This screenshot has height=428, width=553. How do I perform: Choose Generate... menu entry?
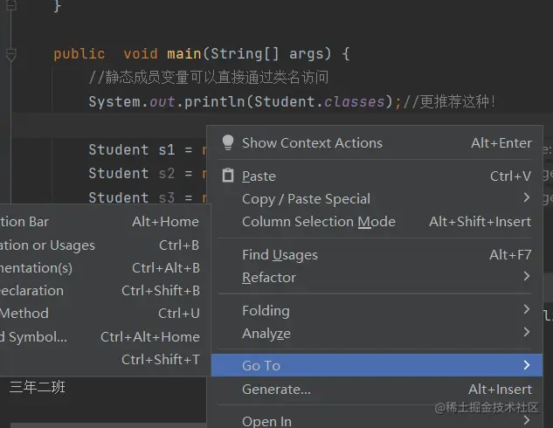click(x=377, y=390)
